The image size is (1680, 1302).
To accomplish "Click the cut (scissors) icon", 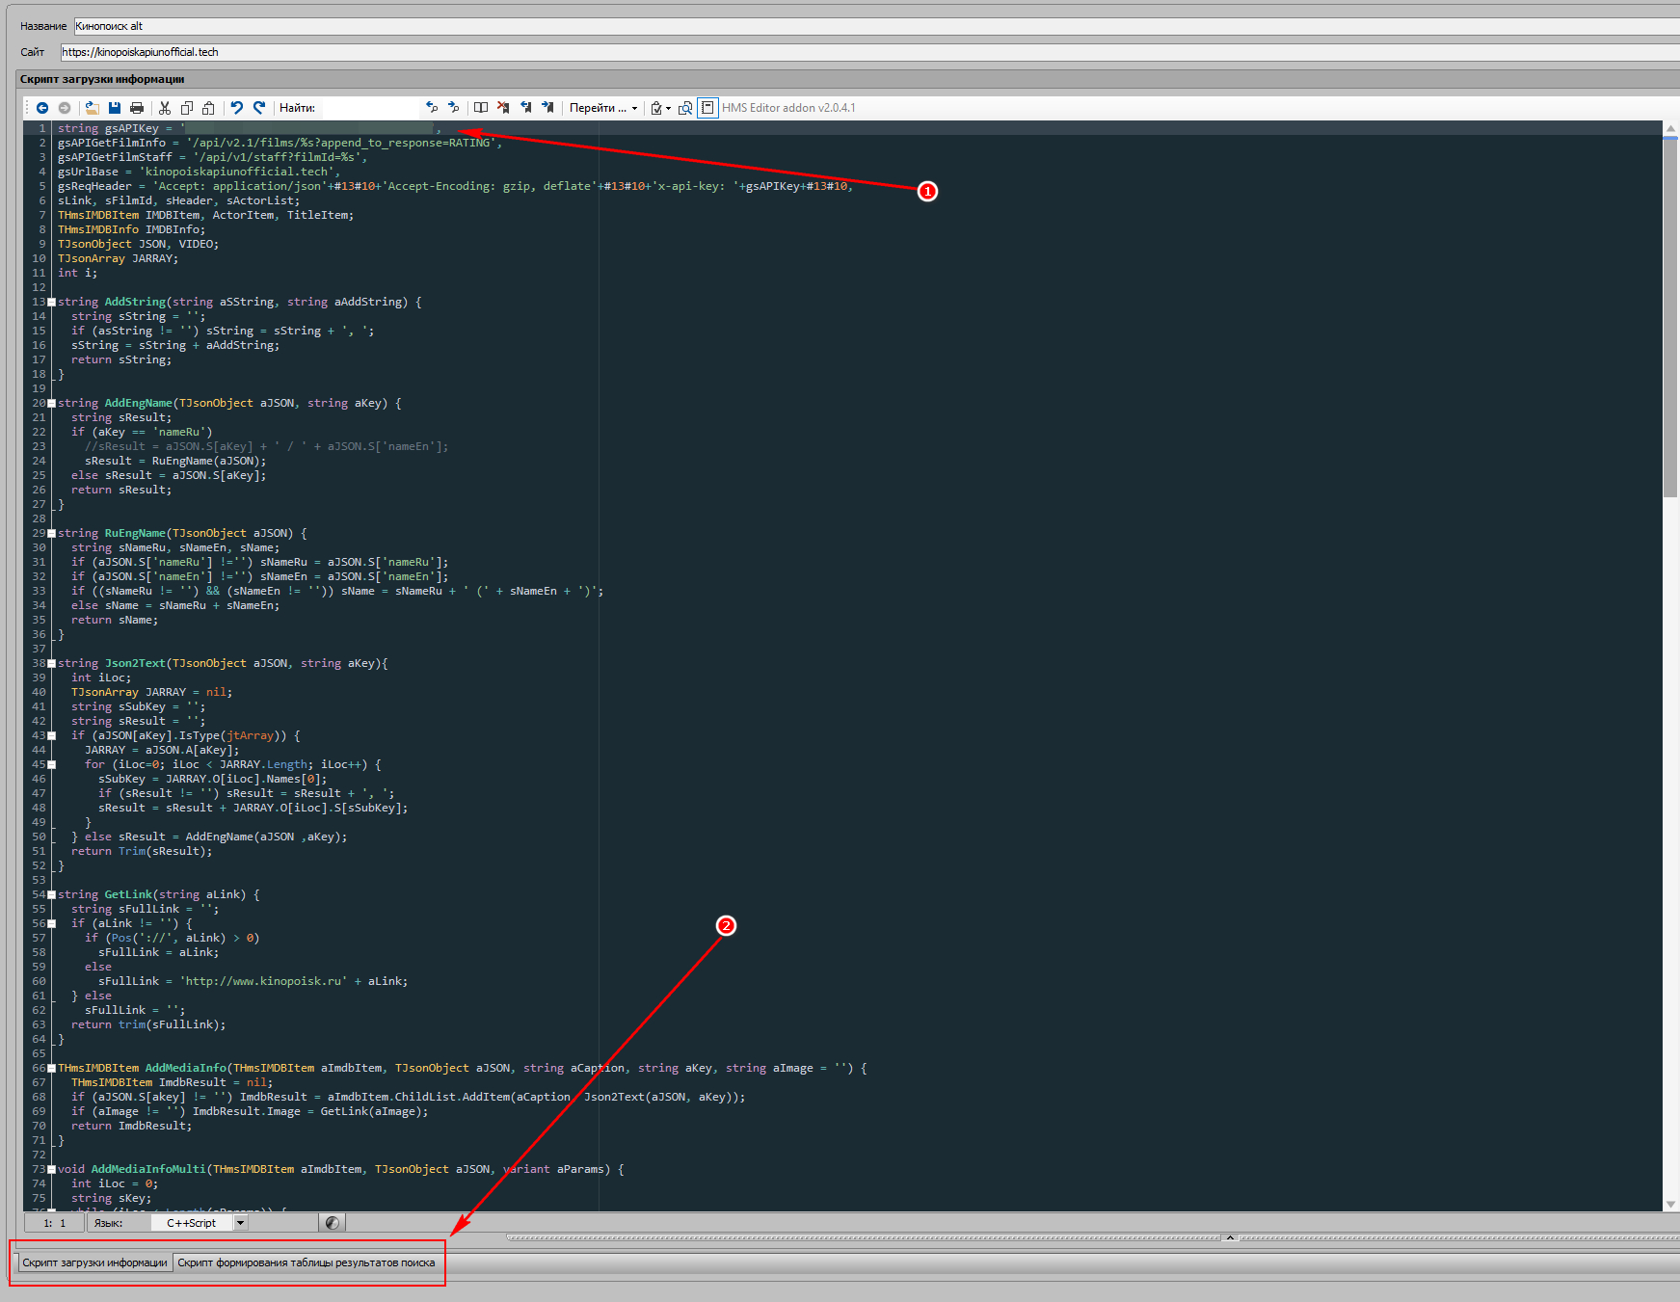I will coord(165,108).
